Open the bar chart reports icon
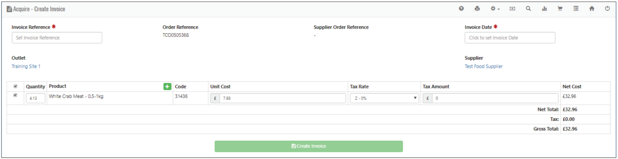Image resolution: width=618 pixels, height=159 pixels. tap(544, 9)
